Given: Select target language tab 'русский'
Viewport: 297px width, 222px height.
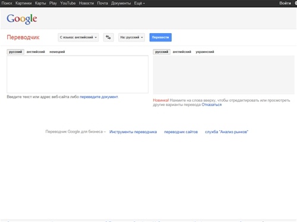Looking at the screenshot, I should click(162, 52).
